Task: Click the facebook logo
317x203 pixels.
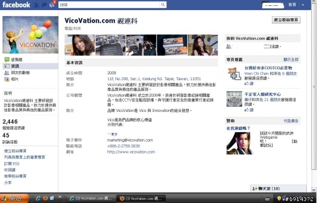Action: (x=16, y=4)
